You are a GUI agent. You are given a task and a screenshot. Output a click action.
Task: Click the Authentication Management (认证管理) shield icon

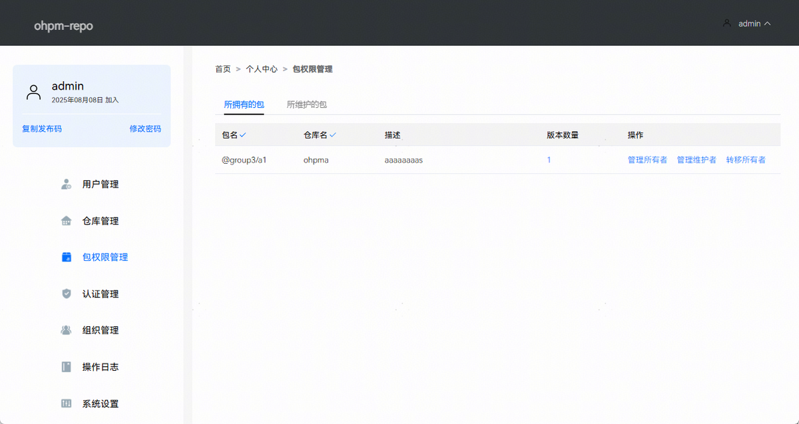66,294
